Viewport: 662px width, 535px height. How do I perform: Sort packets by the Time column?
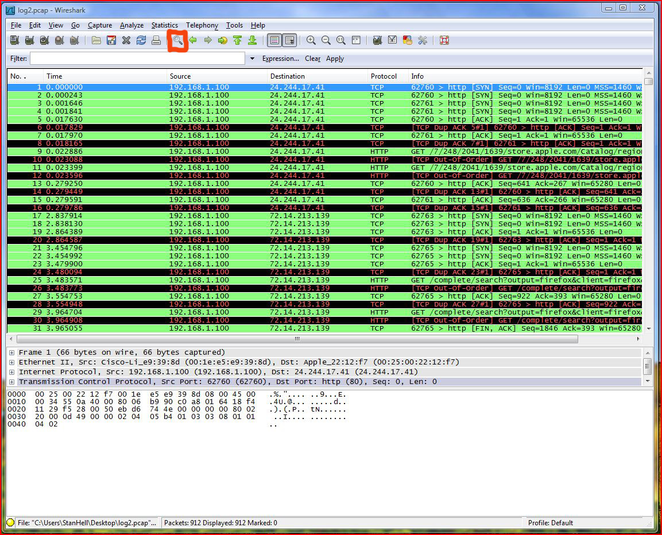(105, 76)
